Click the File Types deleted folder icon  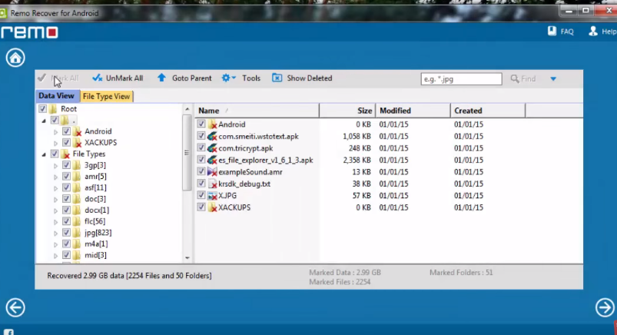click(65, 154)
